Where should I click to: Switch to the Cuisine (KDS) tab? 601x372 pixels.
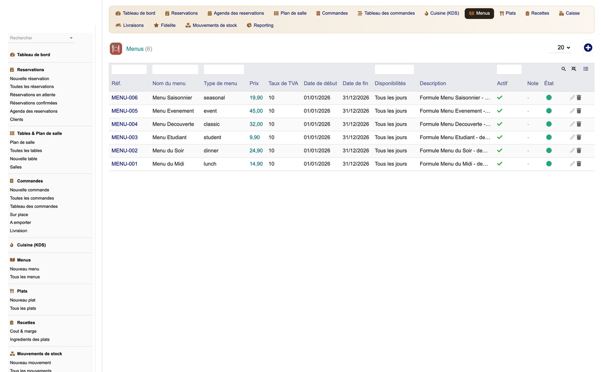[441, 13]
